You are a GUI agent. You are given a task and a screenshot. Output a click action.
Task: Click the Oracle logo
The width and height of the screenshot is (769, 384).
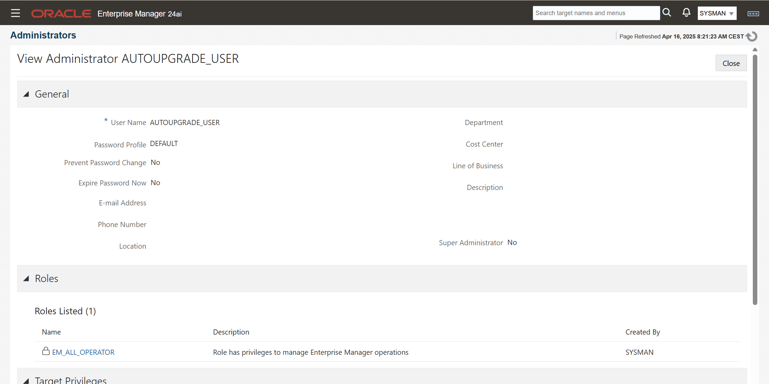(x=61, y=13)
